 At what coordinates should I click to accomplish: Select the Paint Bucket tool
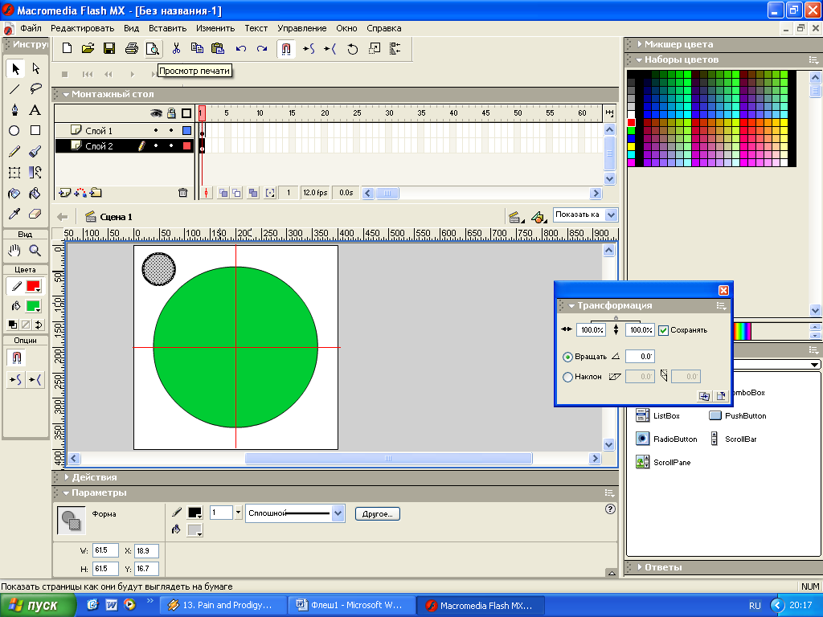35,194
